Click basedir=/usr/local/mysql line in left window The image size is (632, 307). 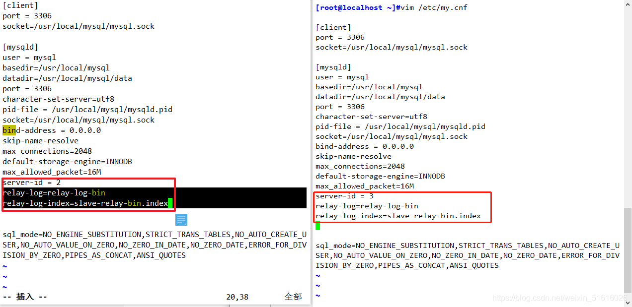pos(56,68)
